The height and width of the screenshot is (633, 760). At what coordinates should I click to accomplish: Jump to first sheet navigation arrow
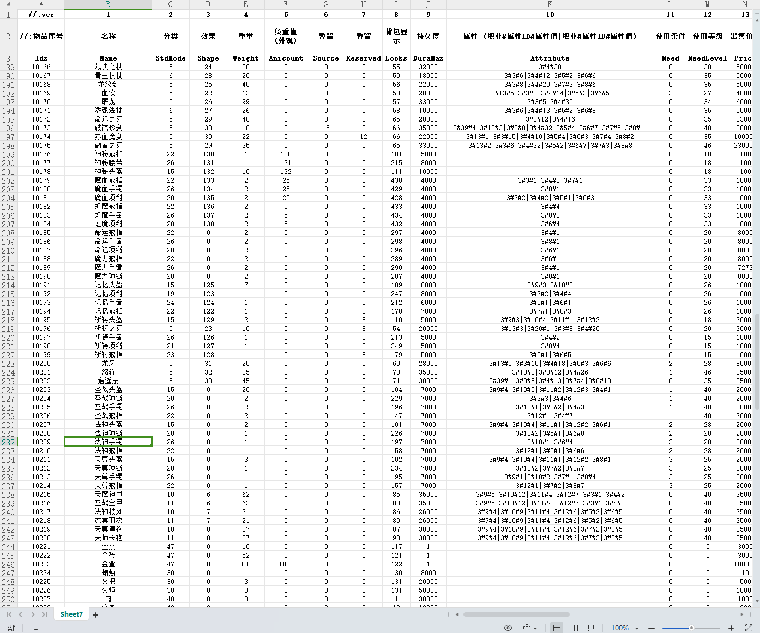9,614
